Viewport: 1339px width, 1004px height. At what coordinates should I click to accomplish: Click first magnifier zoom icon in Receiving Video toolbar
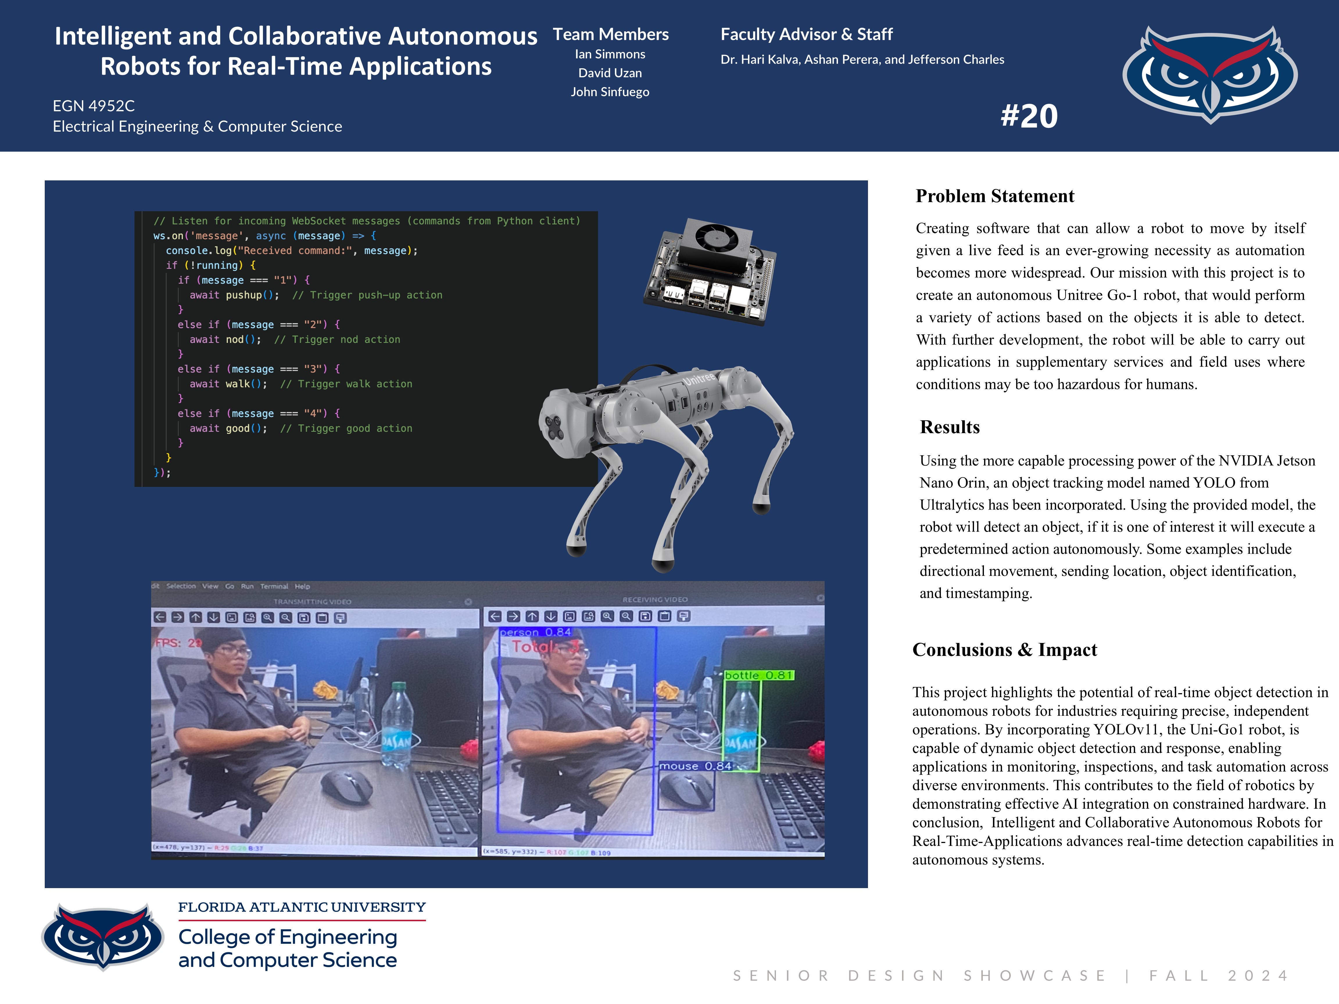(607, 616)
